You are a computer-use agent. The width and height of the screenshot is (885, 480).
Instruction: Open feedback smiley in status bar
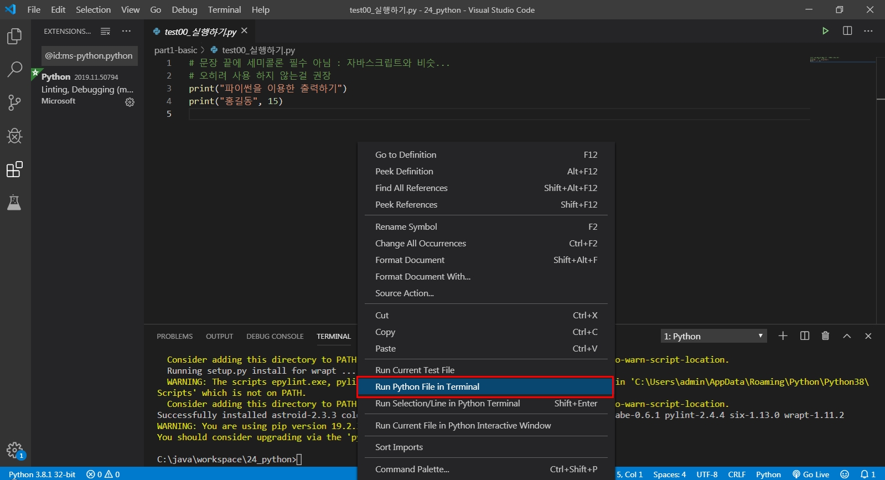[845, 474]
